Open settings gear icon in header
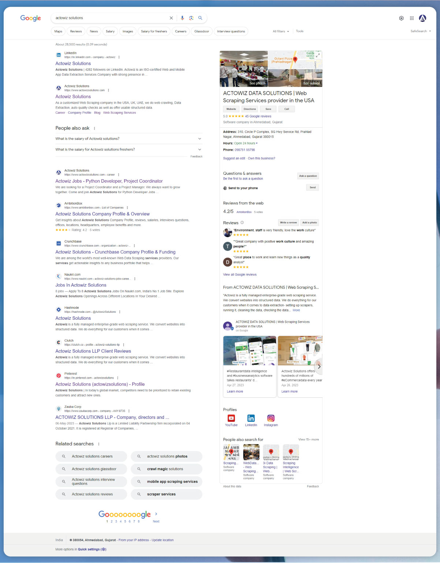The image size is (440, 563). [401, 18]
